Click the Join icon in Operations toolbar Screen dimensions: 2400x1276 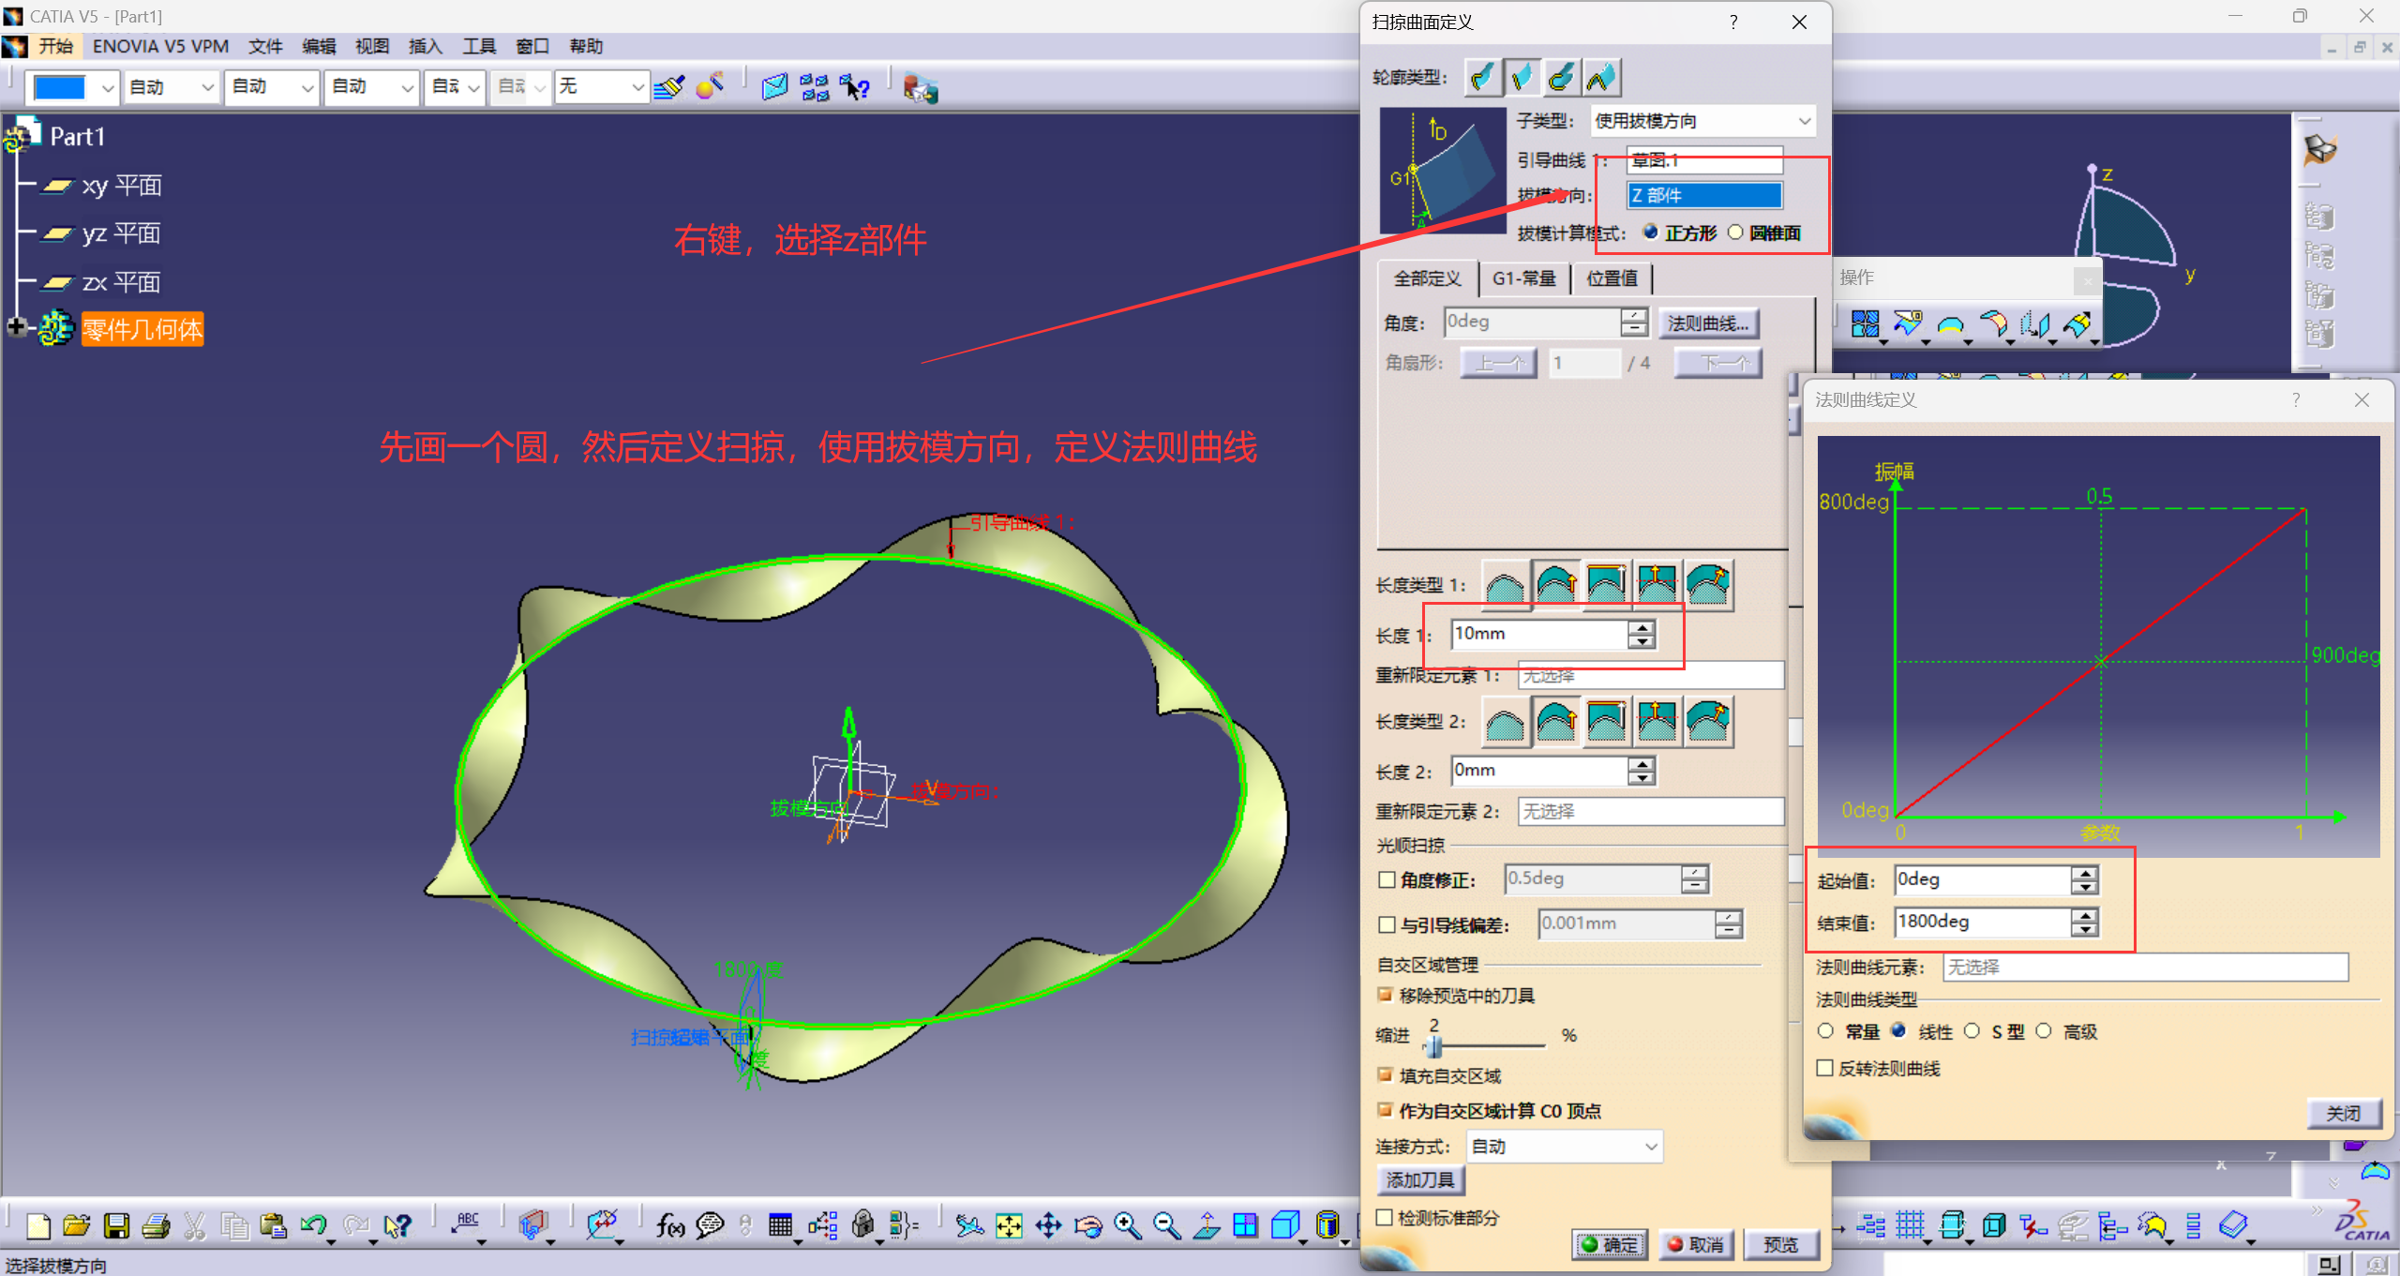[1865, 324]
